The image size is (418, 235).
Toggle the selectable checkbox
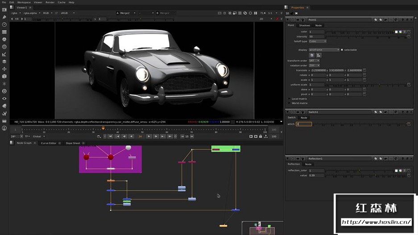[x=342, y=50]
